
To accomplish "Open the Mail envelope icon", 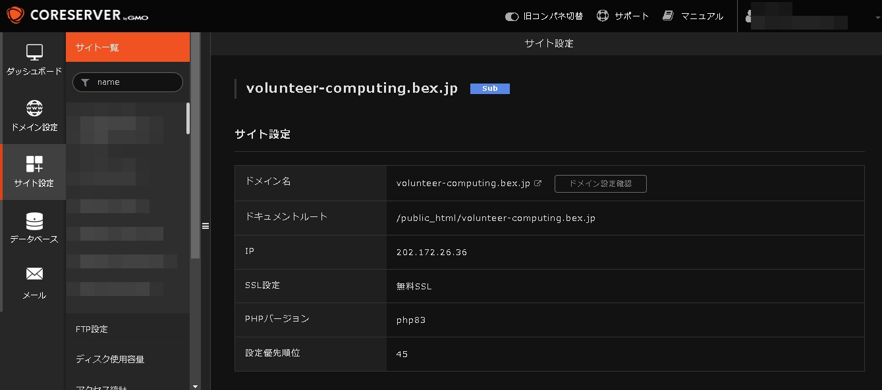I will 34,274.
